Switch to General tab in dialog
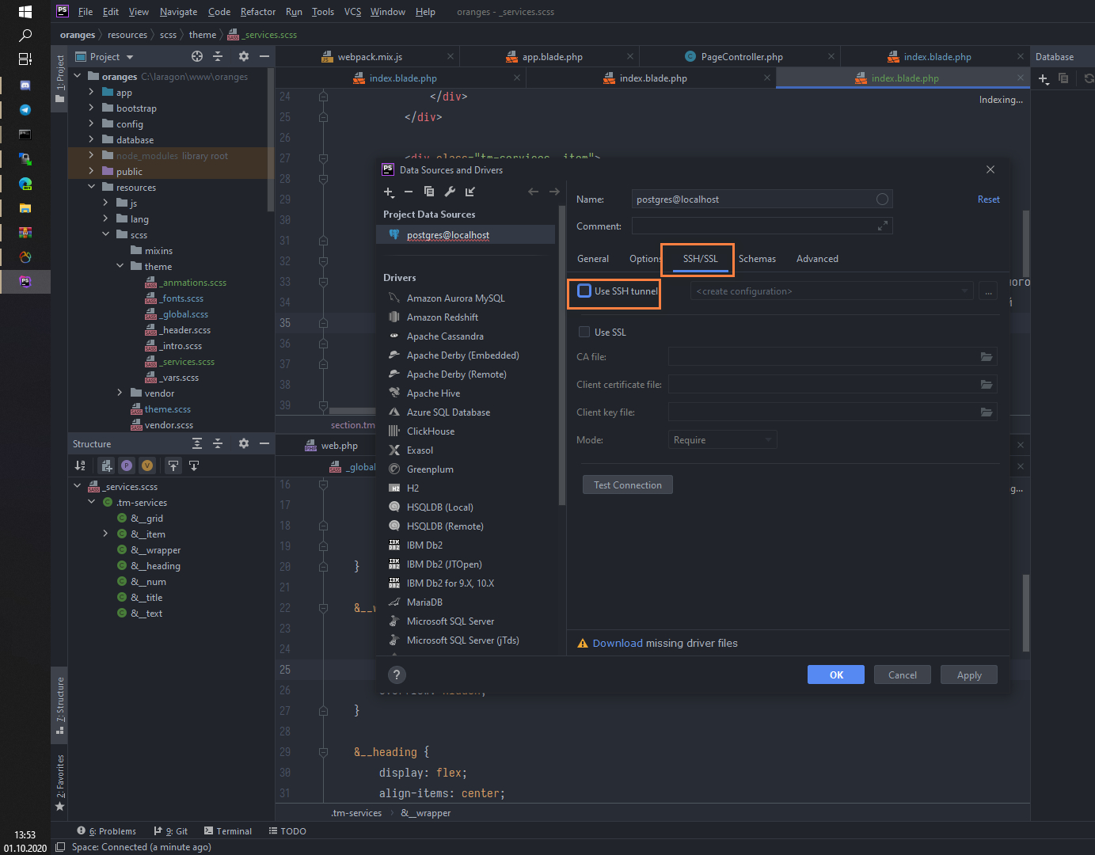 tap(593, 259)
